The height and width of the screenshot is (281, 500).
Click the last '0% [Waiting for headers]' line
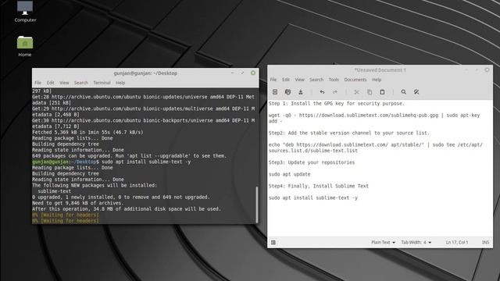tap(66, 221)
